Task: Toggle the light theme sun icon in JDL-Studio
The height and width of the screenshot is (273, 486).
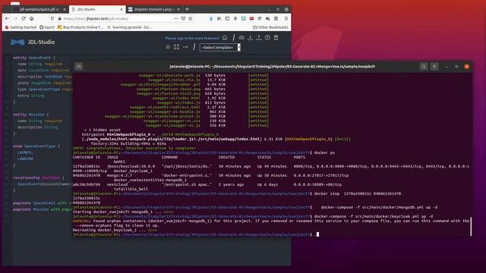Action: pyautogui.click(x=168, y=47)
